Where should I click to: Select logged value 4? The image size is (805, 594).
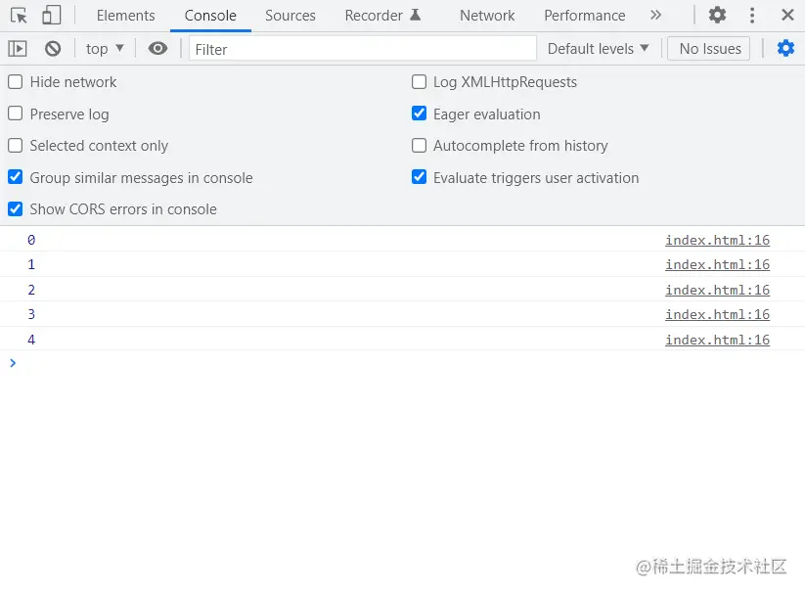(31, 340)
